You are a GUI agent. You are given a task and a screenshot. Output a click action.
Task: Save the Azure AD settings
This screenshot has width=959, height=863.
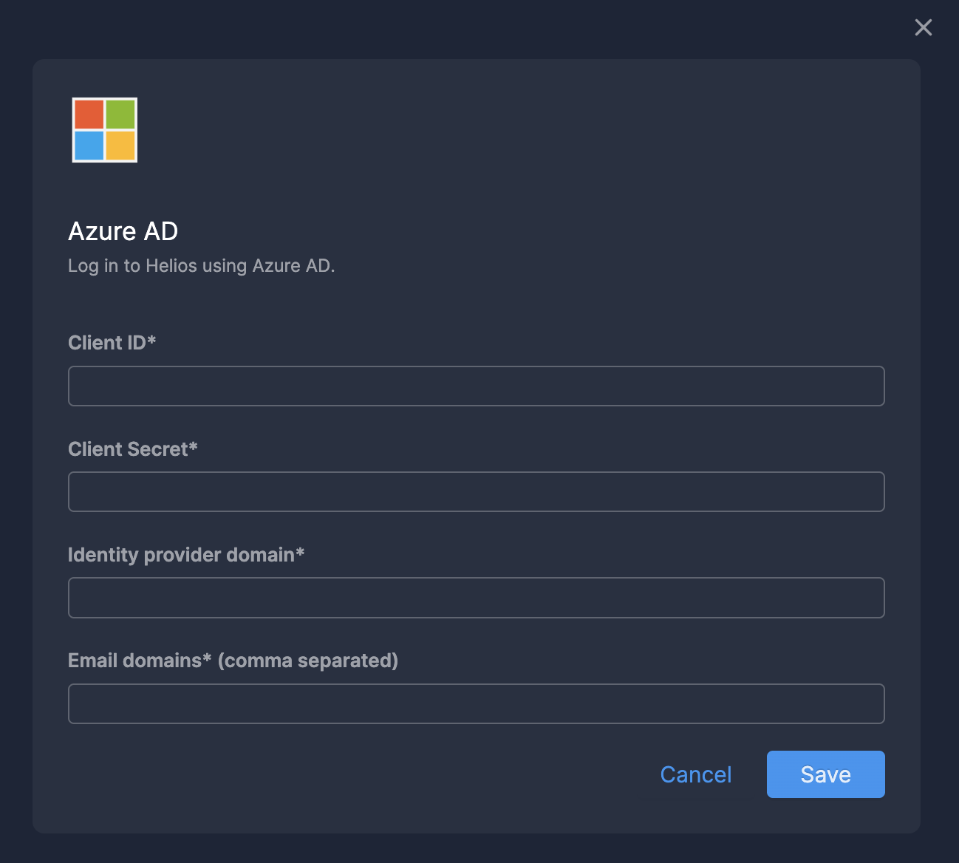tap(826, 774)
